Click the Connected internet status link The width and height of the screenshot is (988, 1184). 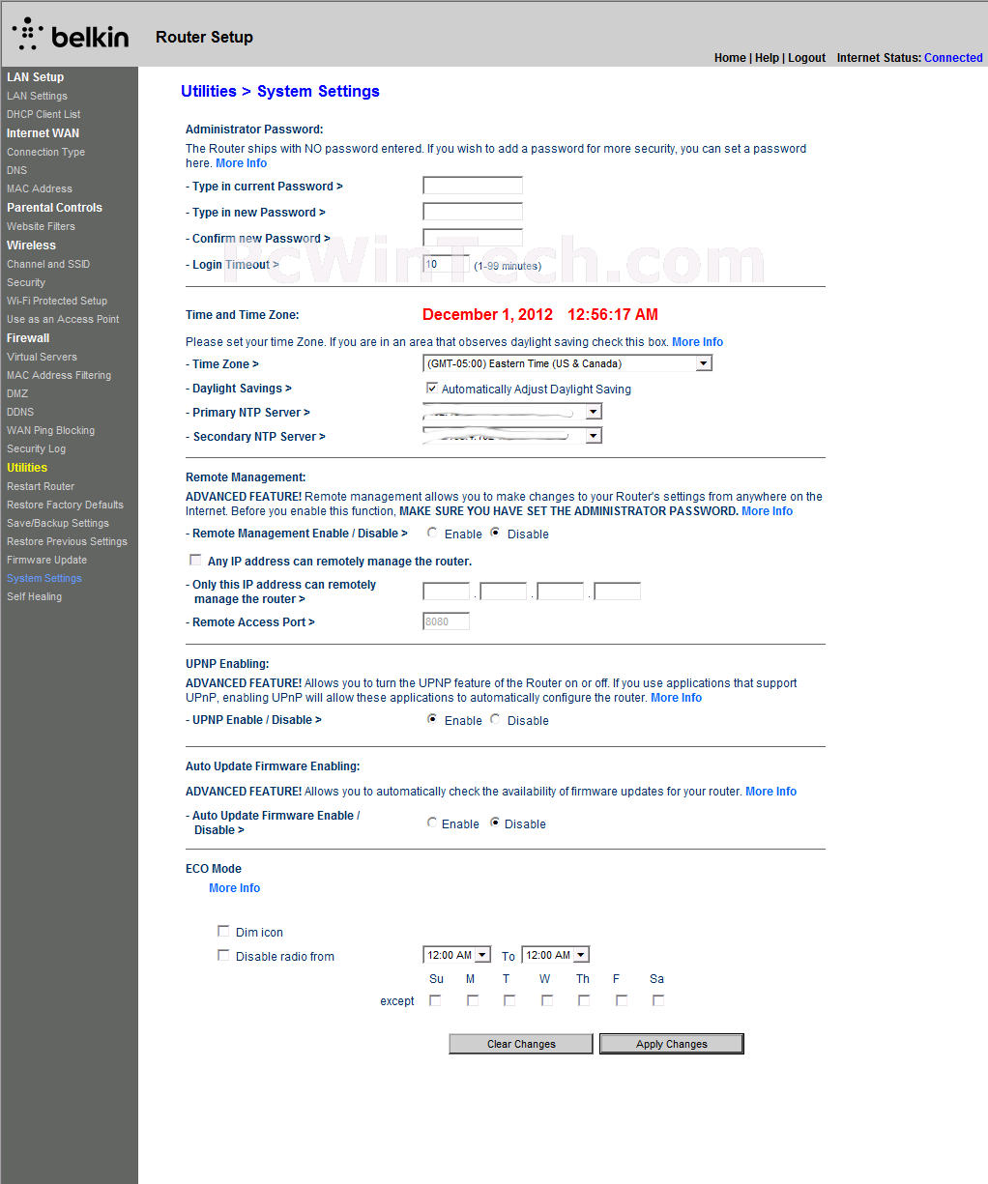(953, 58)
